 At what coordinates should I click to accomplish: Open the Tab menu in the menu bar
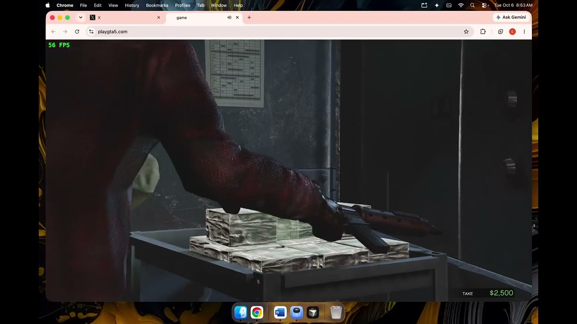click(x=201, y=5)
